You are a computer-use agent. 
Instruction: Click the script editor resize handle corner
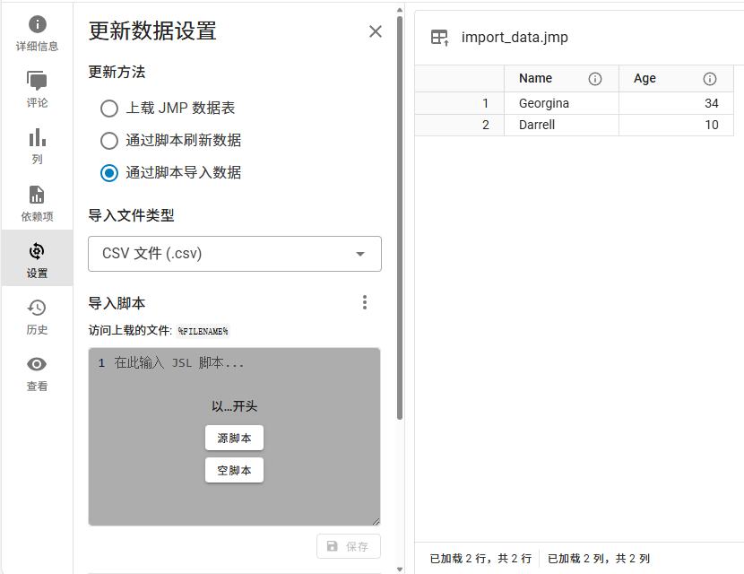pyautogui.click(x=376, y=521)
